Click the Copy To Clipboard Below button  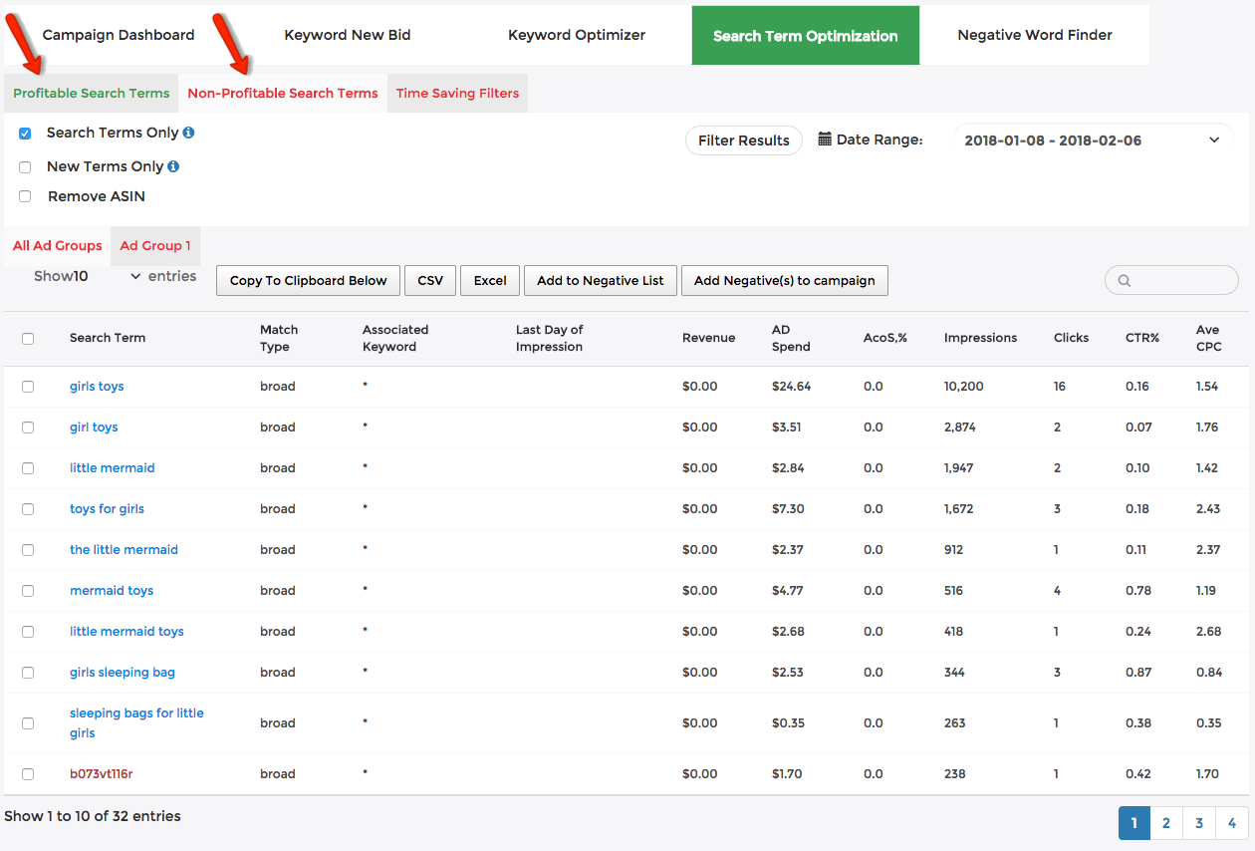pyautogui.click(x=308, y=280)
